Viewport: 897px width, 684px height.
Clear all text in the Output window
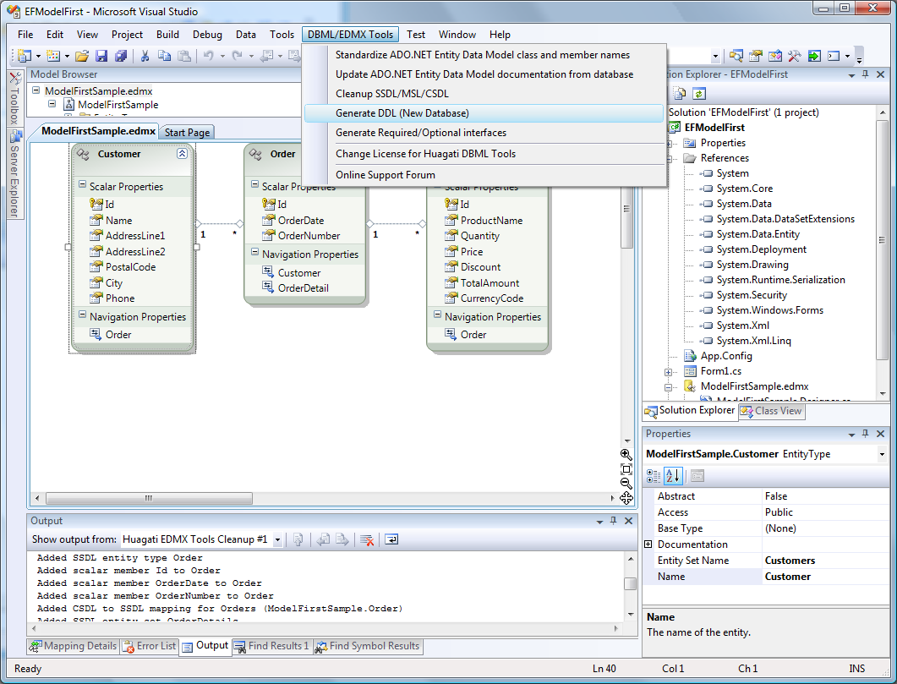(367, 539)
